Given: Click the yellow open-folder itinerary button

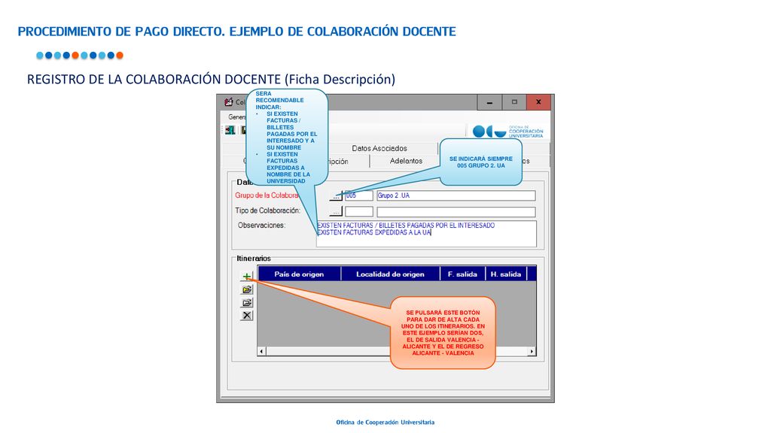Looking at the screenshot, I should 247,289.
